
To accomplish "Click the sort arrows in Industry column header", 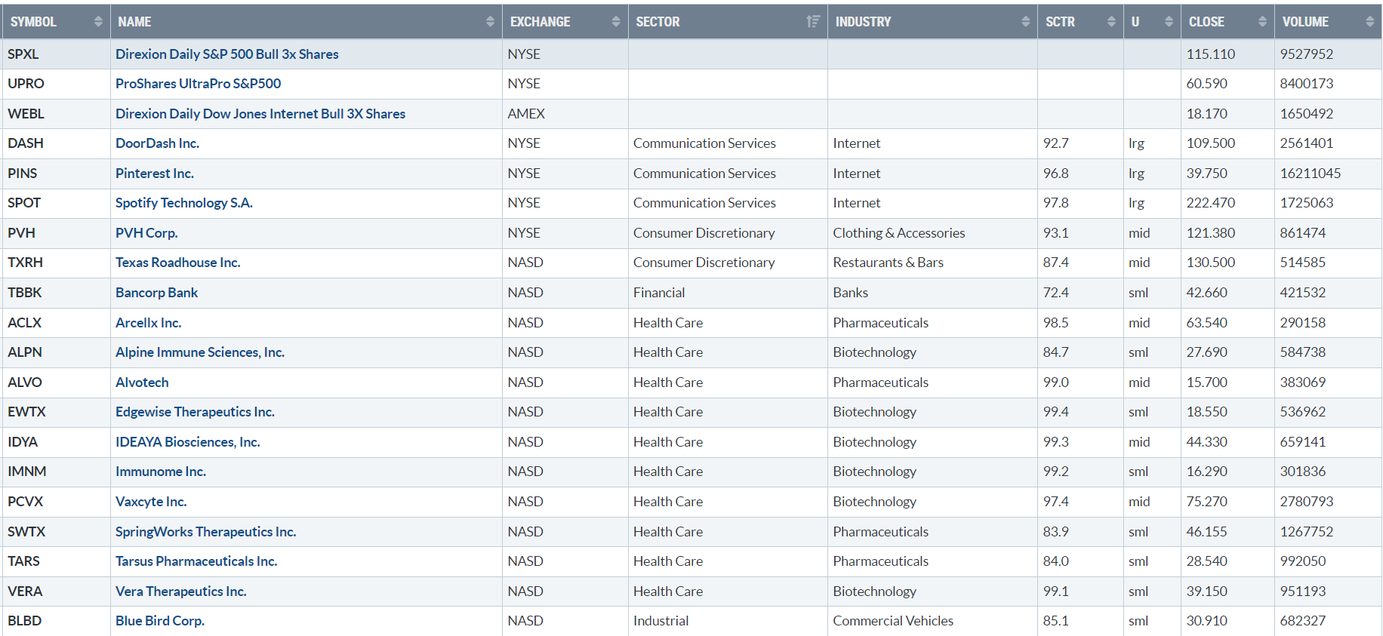I will tap(1025, 22).
